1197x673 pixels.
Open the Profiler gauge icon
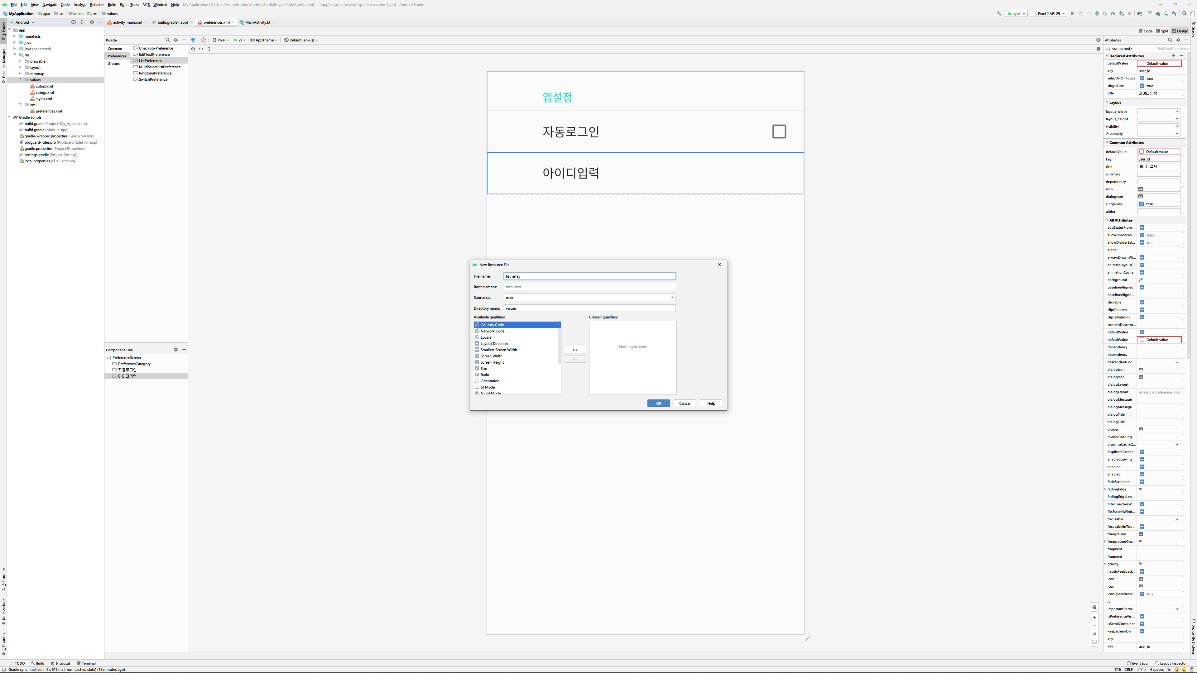[x=1113, y=13]
